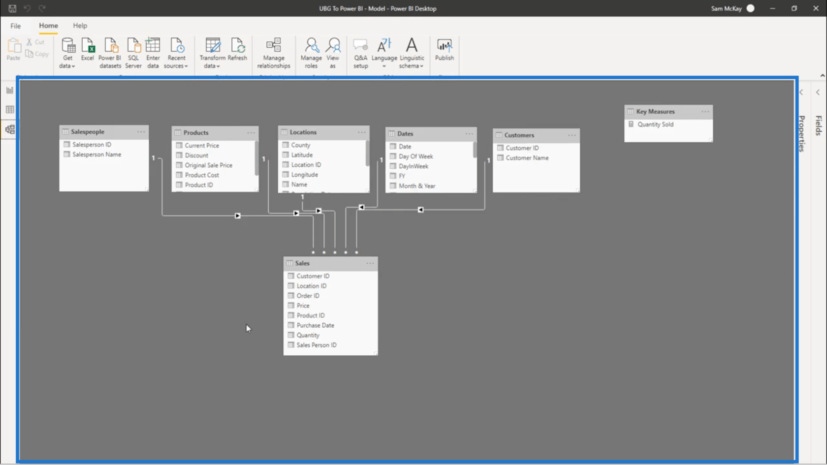Click Copy in the clipboard group
Screen dimensions: 827x465
pyautogui.click(x=37, y=54)
